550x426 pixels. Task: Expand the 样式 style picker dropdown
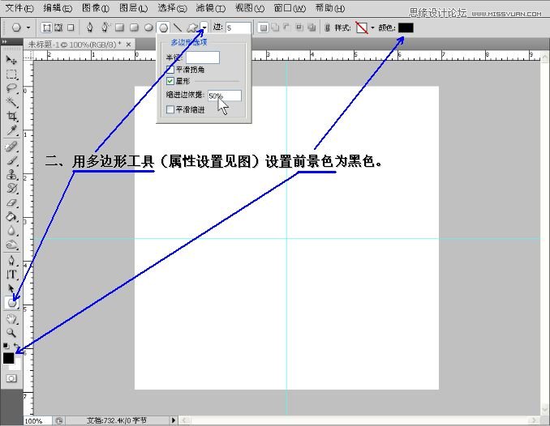tap(372, 28)
